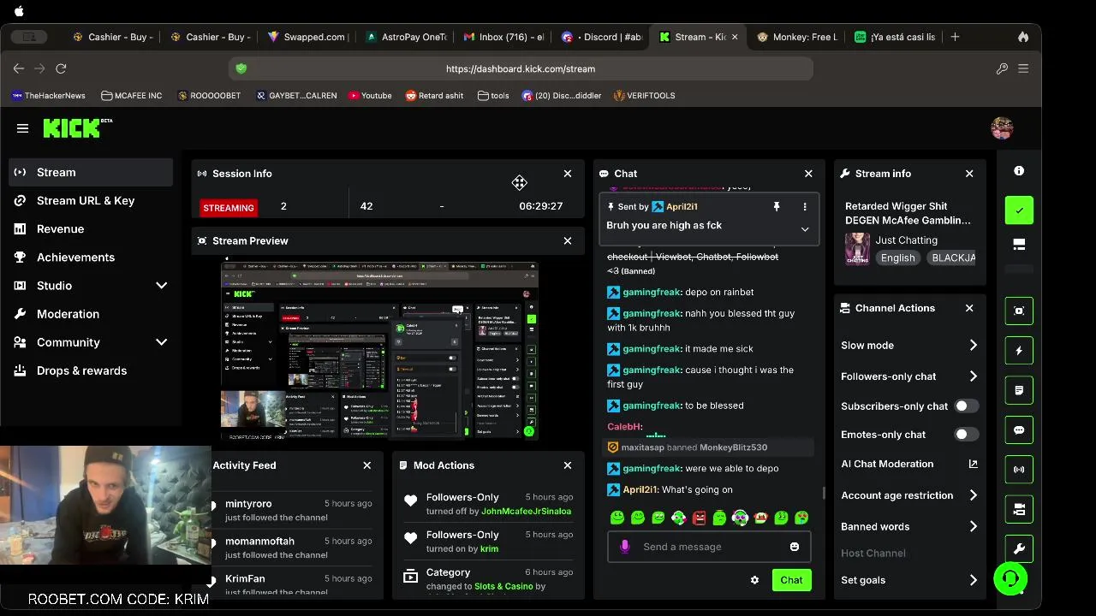Viewport: 1096px width, 616px height.
Task: Click the screen capture icon in rail
Action: (1019, 311)
